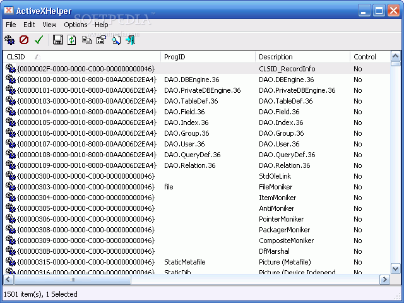
Task: Minimize the ActiveXHelper window
Action: (x=364, y=11)
